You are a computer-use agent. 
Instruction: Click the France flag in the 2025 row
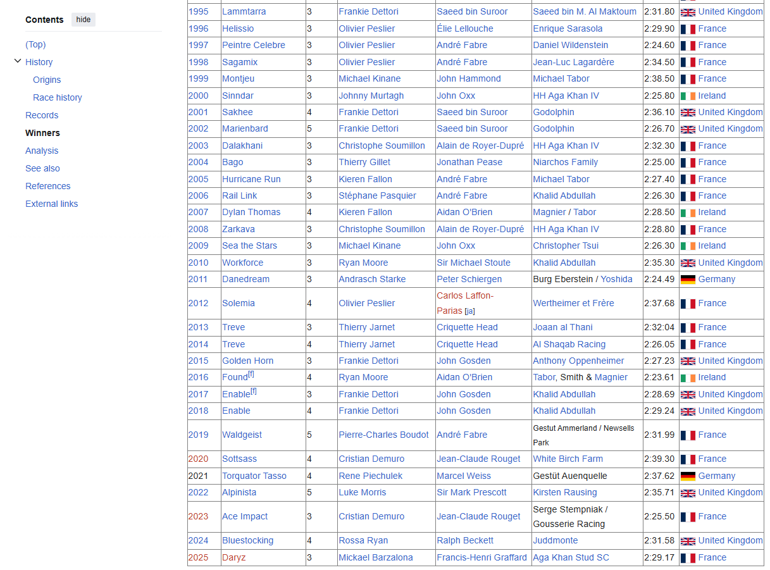pyautogui.click(x=688, y=557)
